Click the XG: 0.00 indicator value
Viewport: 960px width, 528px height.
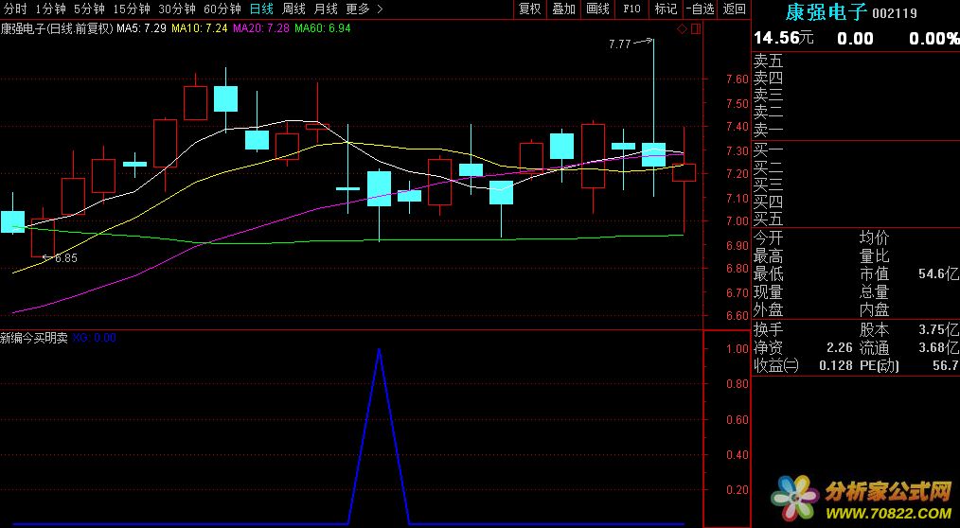95,338
